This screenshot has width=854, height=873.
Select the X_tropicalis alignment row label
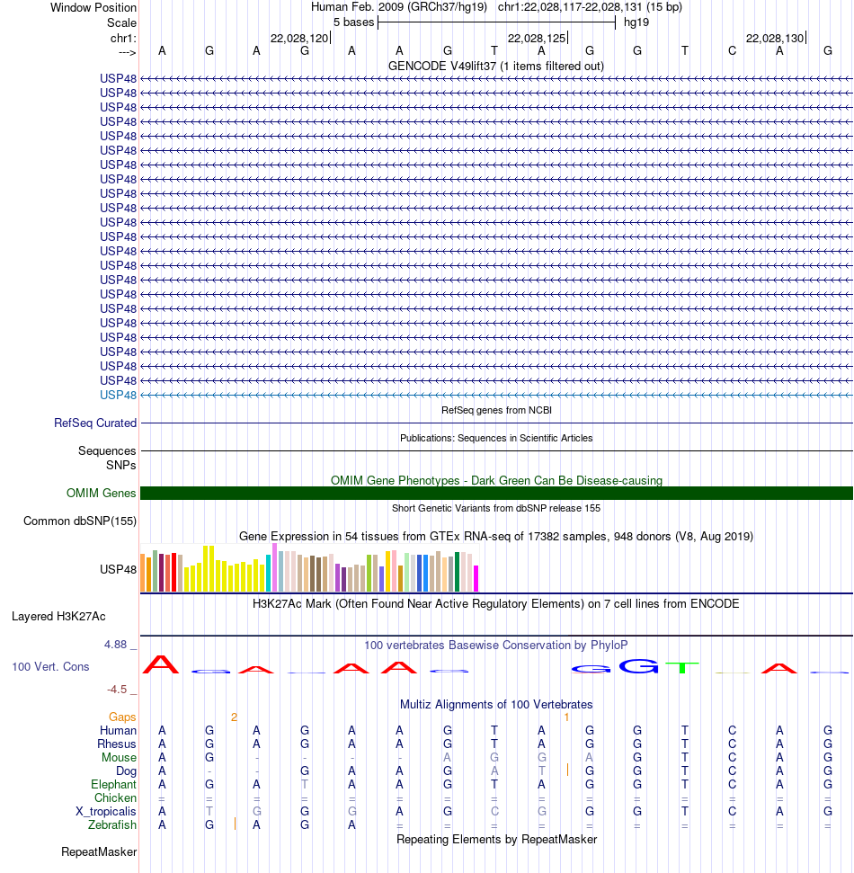pyautogui.click(x=106, y=811)
